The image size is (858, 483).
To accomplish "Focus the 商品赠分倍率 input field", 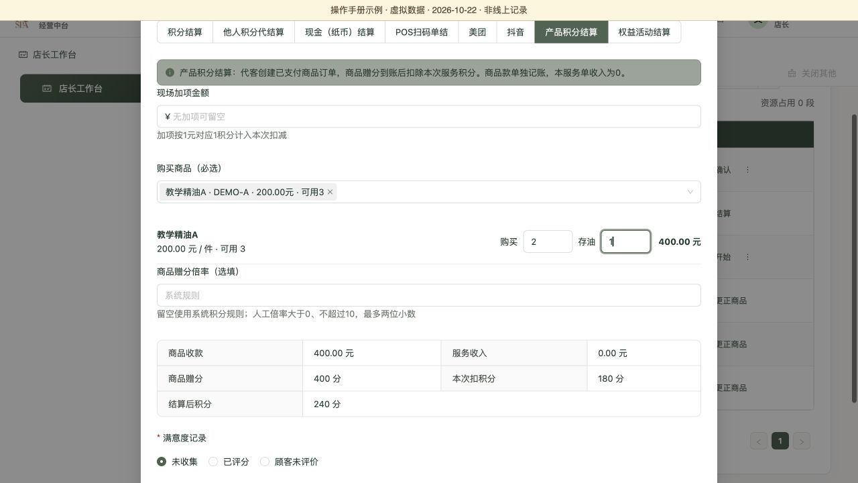I will click(429, 295).
